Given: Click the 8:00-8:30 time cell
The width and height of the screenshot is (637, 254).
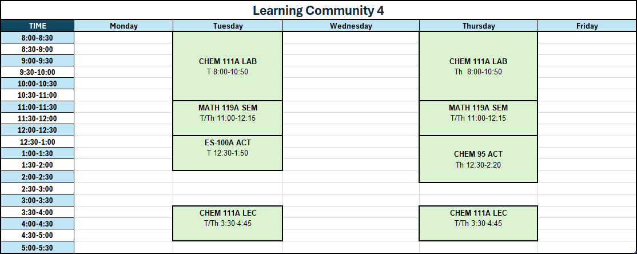Looking at the screenshot, I should [37, 38].
